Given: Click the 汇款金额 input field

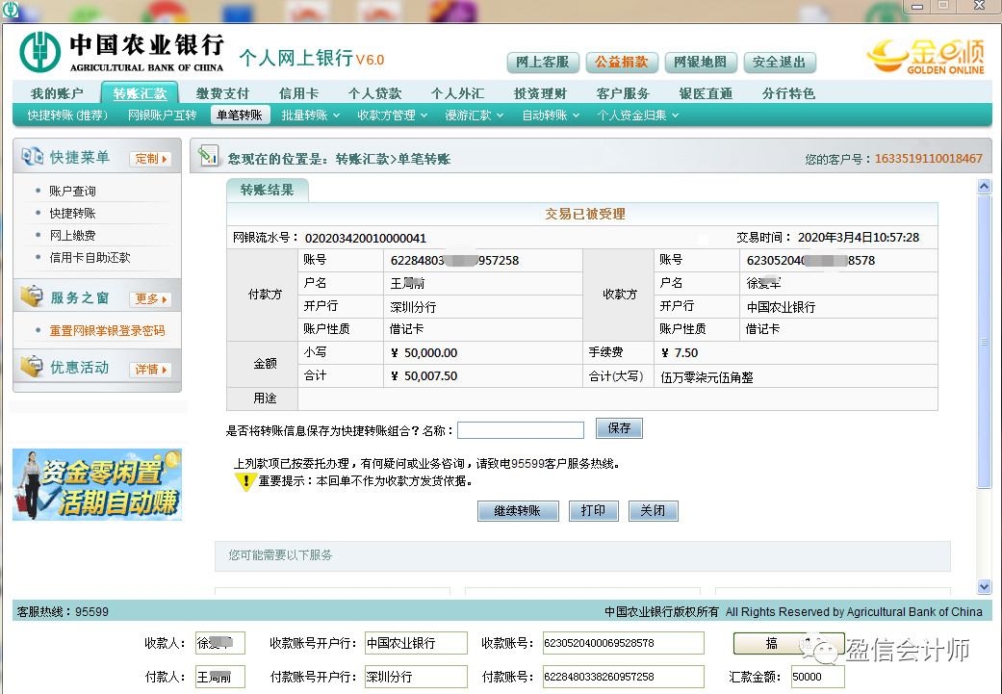Looking at the screenshot, I should [x=818, y=677].
